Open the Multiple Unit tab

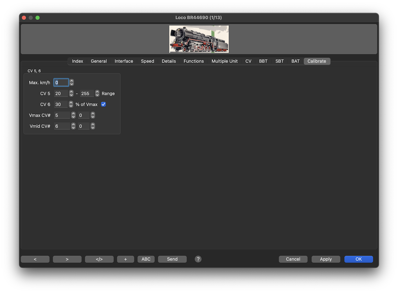tap(225, 61)
